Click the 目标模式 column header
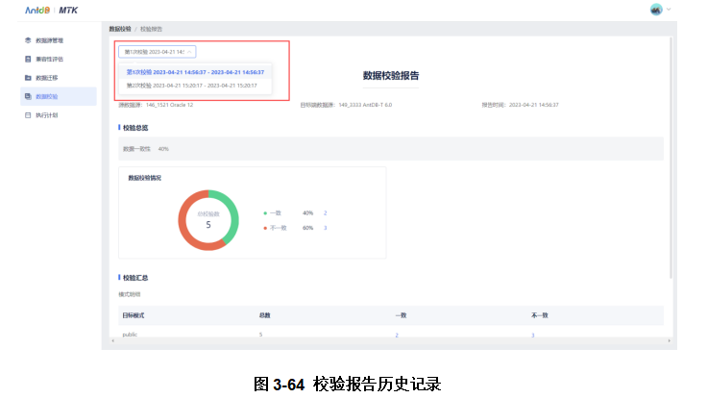Screen dimensions: 707x398 134,315
